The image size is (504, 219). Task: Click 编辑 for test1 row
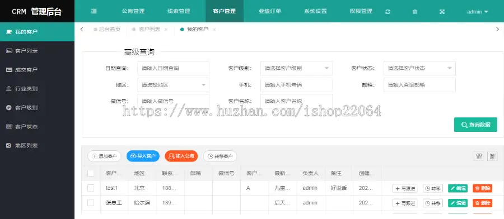click(x=458, y=188)
